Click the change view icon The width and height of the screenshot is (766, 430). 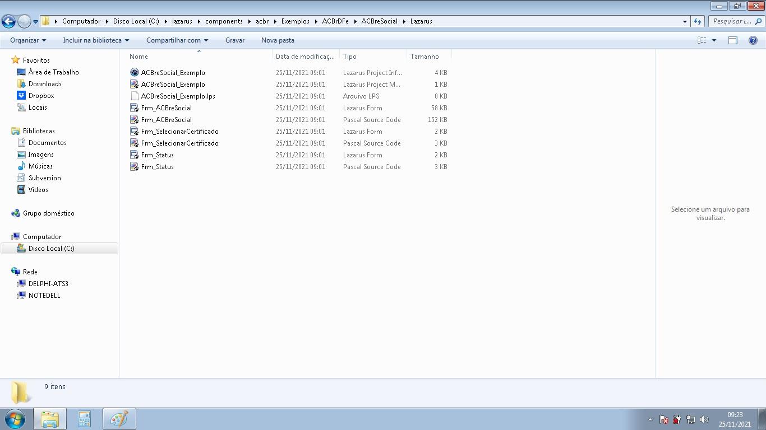click(x=702, y=40)
